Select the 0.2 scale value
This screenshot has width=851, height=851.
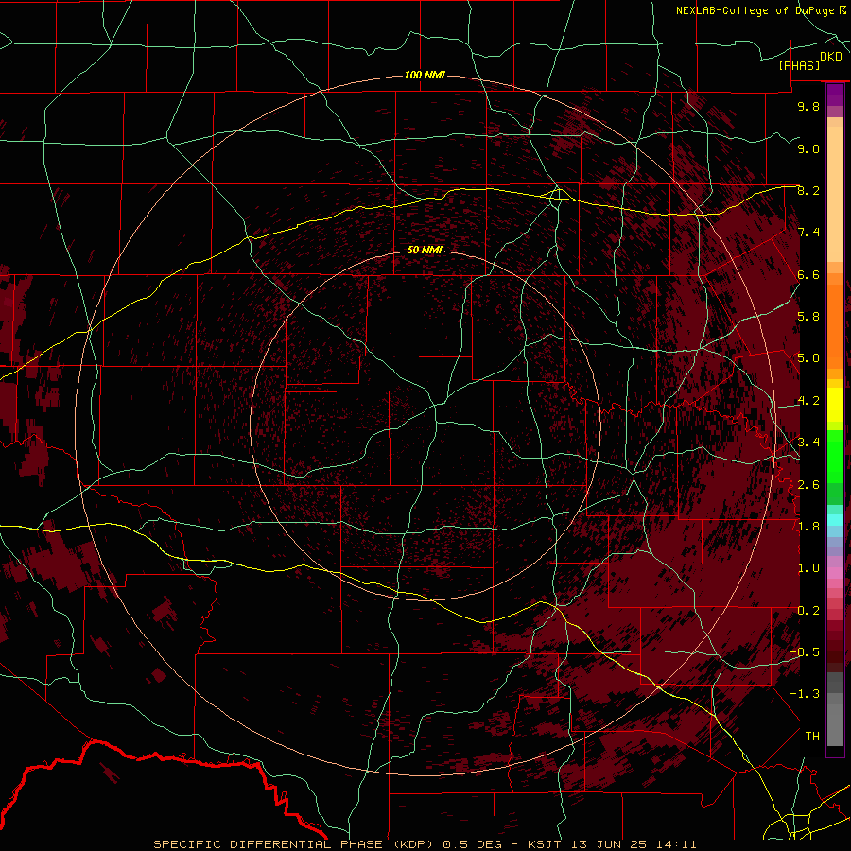[808, 611]
